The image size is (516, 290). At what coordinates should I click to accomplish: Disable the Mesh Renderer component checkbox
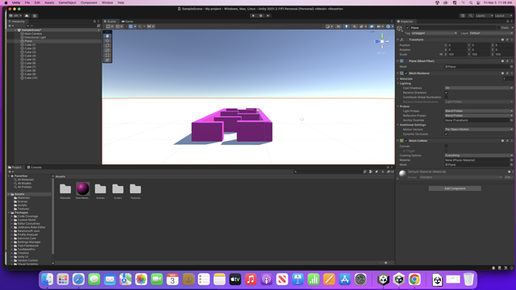(406, 73)
